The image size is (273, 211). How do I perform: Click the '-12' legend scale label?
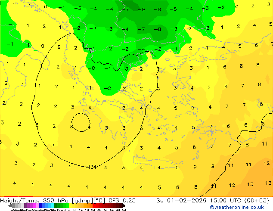point(57,210)
